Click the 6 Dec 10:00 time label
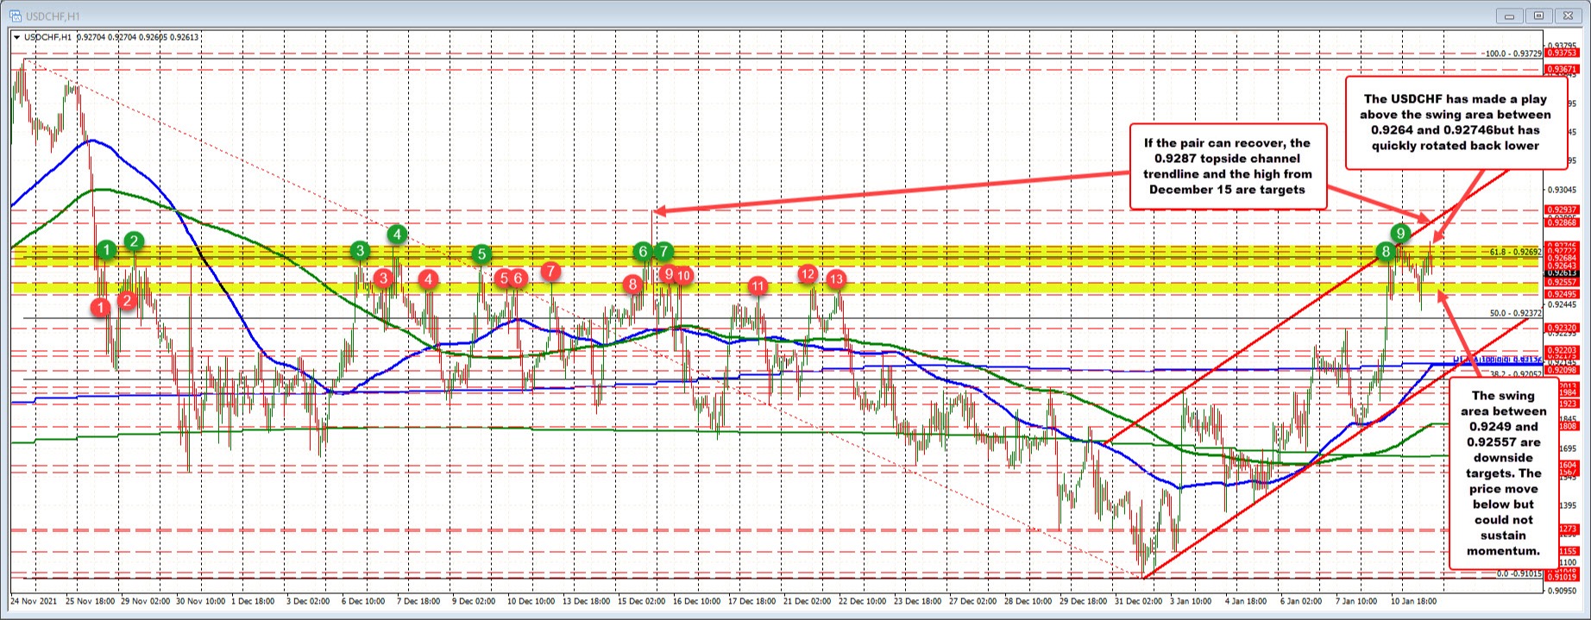1591x620 pixels. (x=363, y=601)
